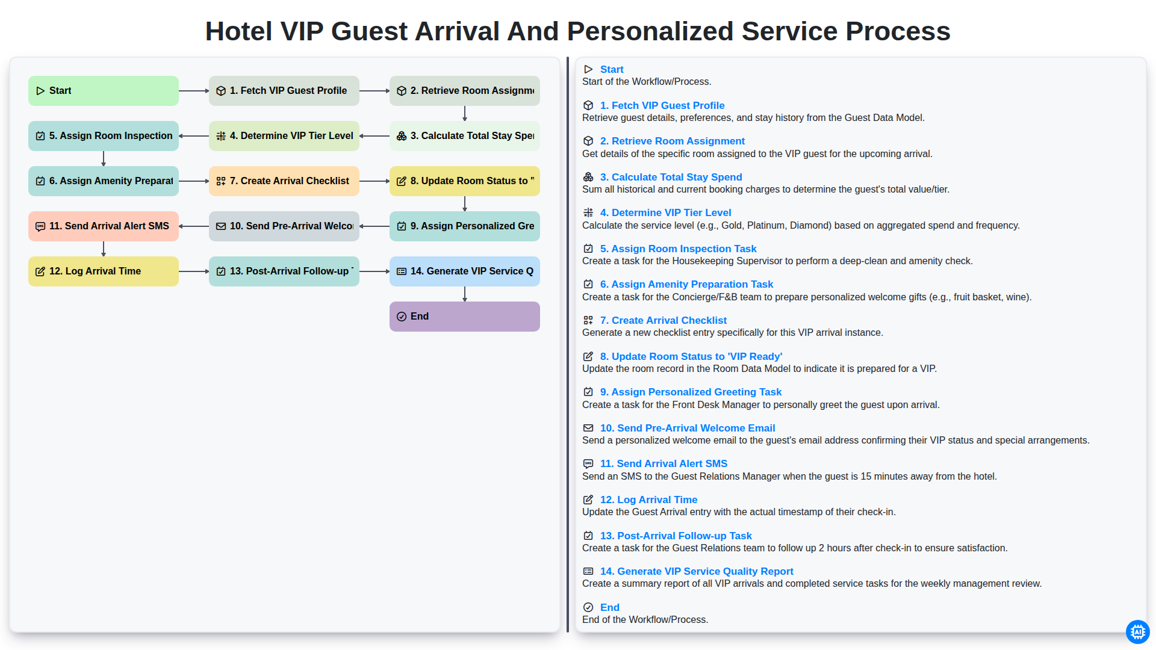Open the 13. Post-Arrival Follow-up Task link

click(676, 536)
